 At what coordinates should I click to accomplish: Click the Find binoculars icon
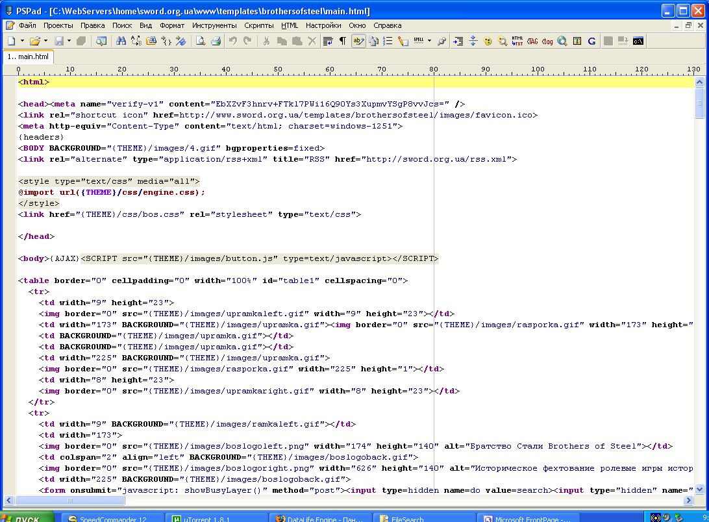coord(121,41)
